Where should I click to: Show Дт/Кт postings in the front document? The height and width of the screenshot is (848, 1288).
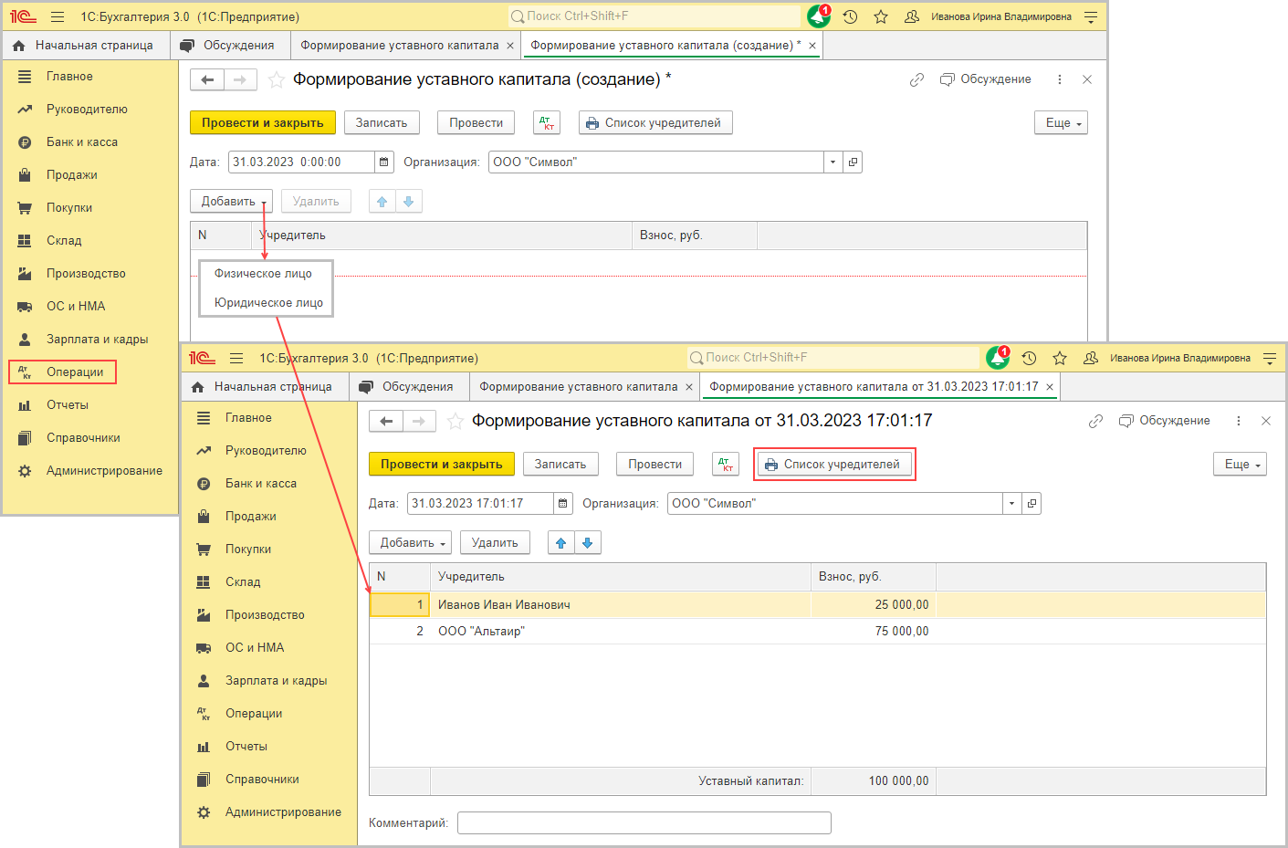tap(726, 465)
